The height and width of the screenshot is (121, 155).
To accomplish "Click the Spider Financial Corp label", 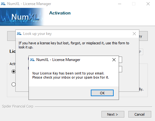I will click(18, 106).
